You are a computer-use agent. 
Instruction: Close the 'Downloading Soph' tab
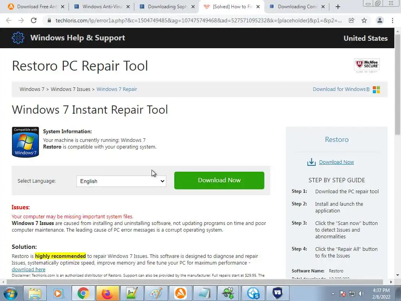pyautogui.click(x=193, y=7)
